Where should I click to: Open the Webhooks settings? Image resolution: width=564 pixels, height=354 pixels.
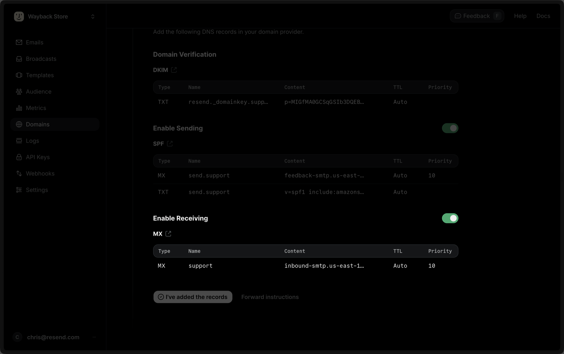[x=40, y=173]
